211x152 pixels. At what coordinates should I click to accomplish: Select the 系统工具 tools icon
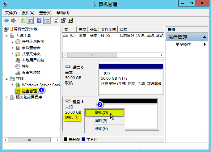12,36
